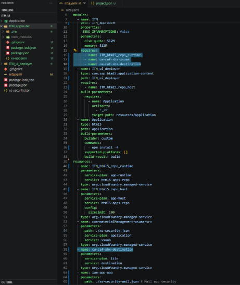Collapse the ITM_approuter folder

(x=2, y=26)
